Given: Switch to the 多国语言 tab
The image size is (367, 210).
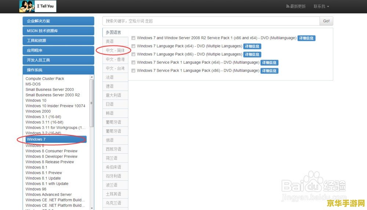Looking at the screenshot, I should pyautogui.click(x=115, y=33).
